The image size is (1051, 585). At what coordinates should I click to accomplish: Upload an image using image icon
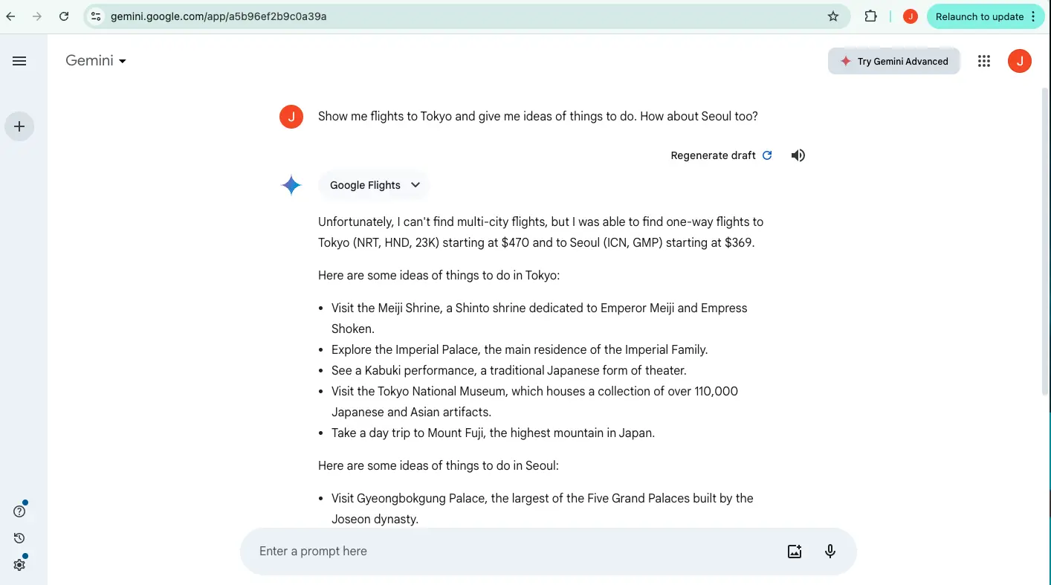click(795, 552)
